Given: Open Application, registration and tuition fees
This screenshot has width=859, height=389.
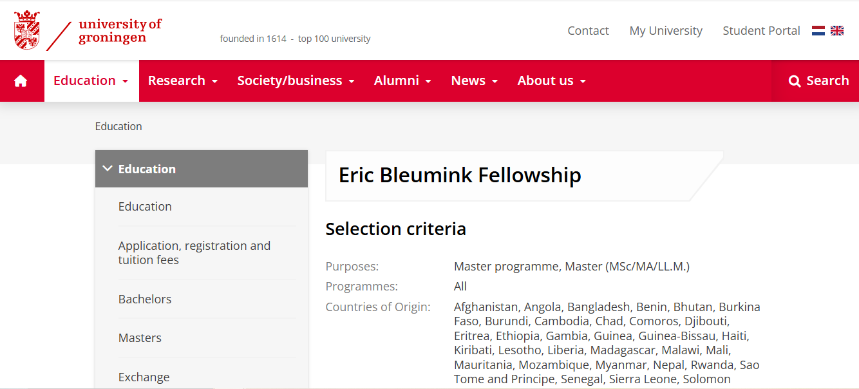Looking at the screenshot, I should point(194,252).
